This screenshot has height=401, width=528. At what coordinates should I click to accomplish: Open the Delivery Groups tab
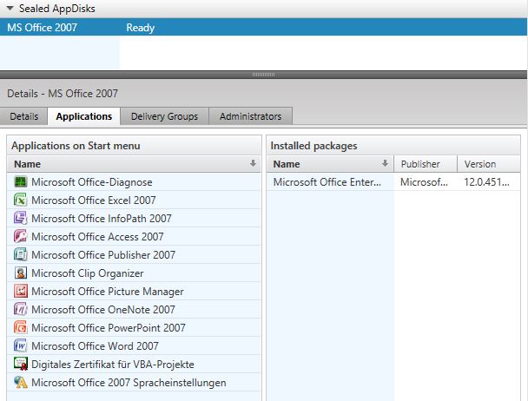point(164,116)
